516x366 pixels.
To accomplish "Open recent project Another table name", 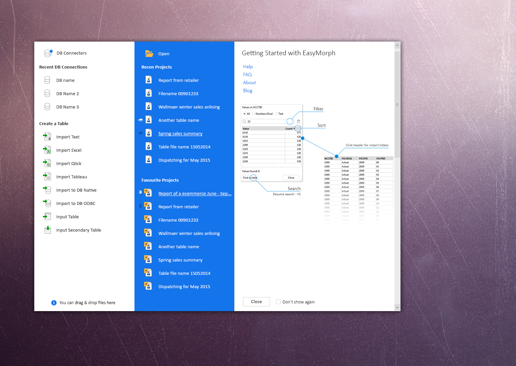I will tap(179, 120).
